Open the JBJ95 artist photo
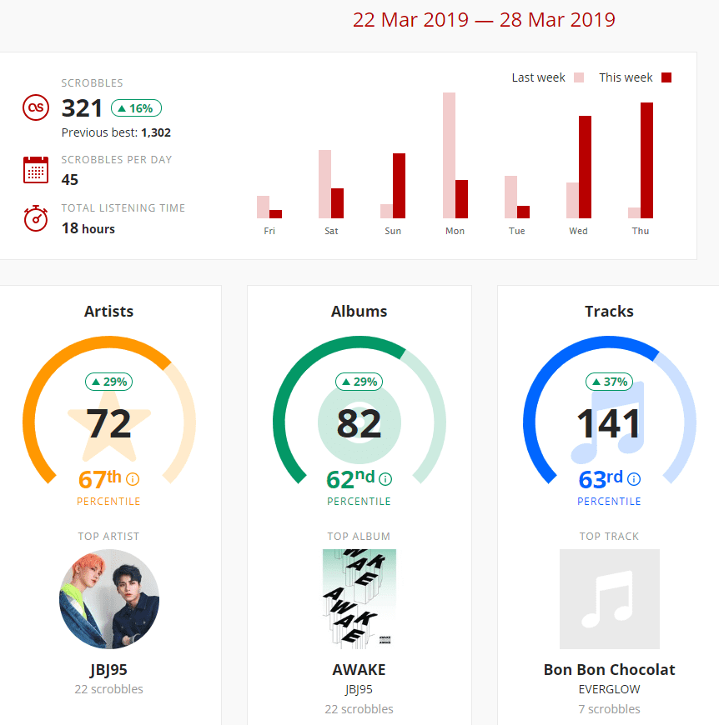The height and width of the screenshot is (725, 719). click(109, 599)
